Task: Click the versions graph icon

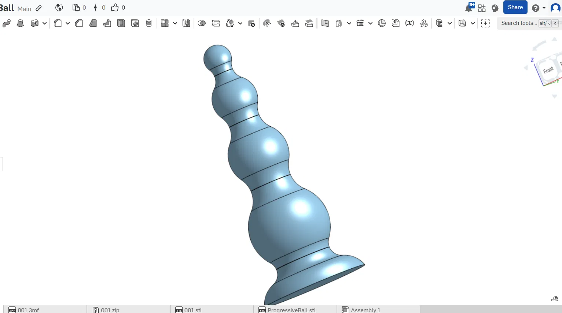Action: (95, 8)
